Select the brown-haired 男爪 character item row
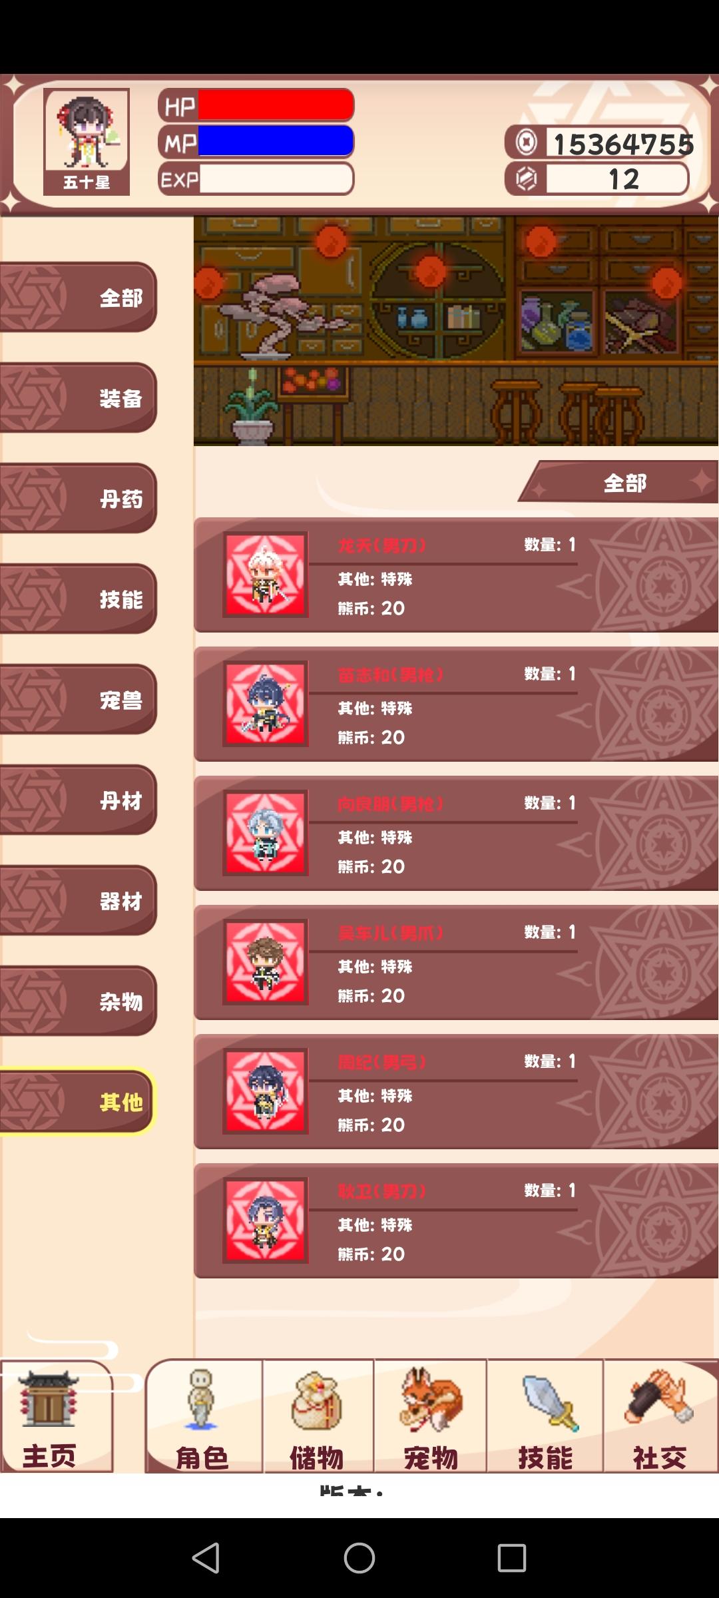Screen dimensions: 719x1598 [x=456, y=962]
